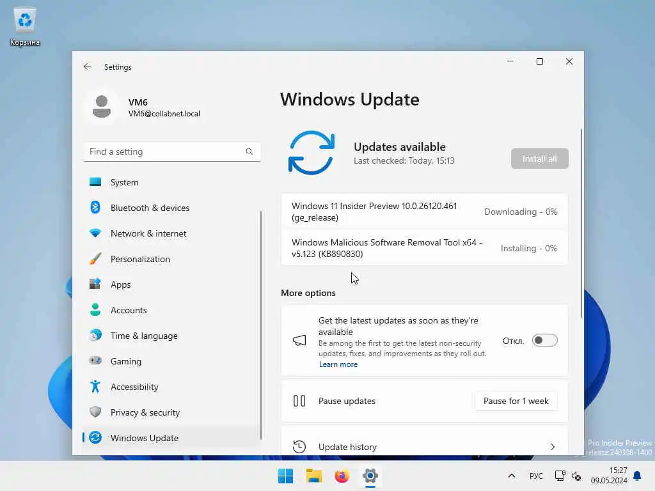Open the network status tray icon

(x=560, y=476)
